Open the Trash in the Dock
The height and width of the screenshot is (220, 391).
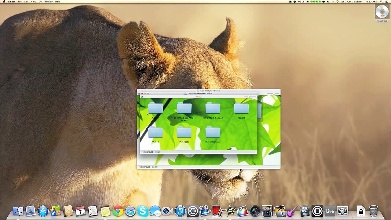click(374, 211)
